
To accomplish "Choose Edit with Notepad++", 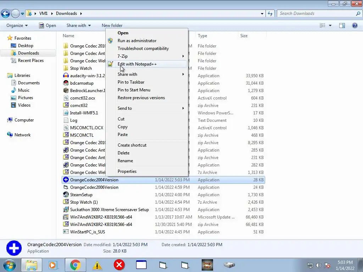I will [147, 64].
